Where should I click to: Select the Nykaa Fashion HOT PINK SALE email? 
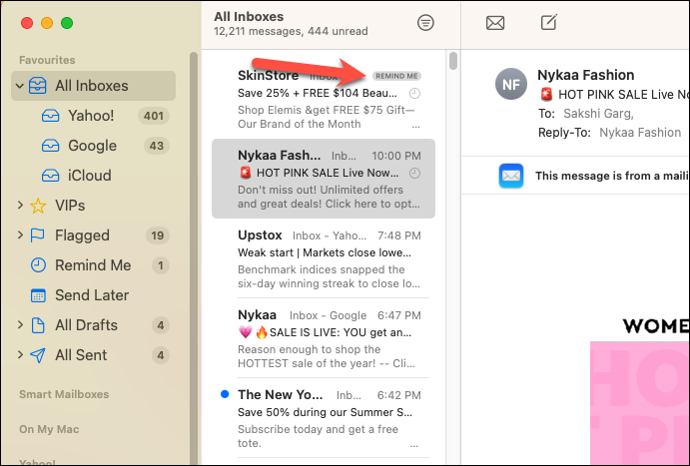pyautogui.click(x=324, y=179)
